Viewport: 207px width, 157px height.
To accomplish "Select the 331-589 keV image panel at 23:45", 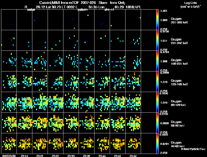I will tap(102, 20).
